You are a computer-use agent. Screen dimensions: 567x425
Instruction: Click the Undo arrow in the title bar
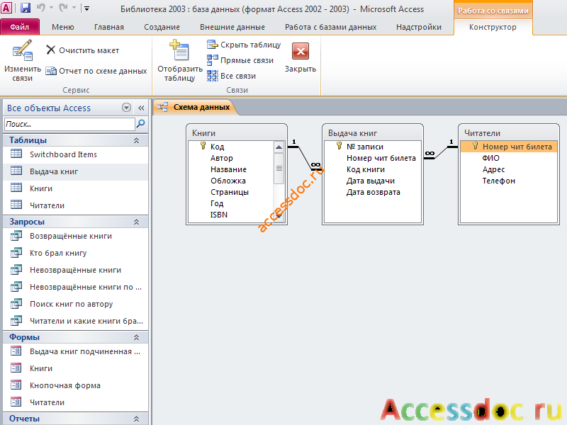pyautogui.click(x=40, y=8)
